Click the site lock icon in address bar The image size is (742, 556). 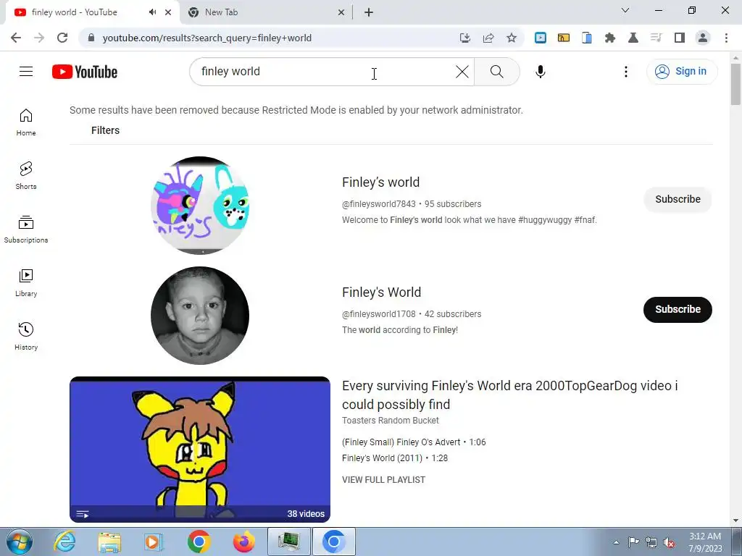91,38
